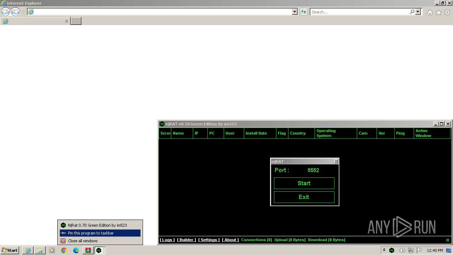This screenshot has width=453, height=255.
Task: Click the Internet Explorer address bar
Action: (160, 12)
